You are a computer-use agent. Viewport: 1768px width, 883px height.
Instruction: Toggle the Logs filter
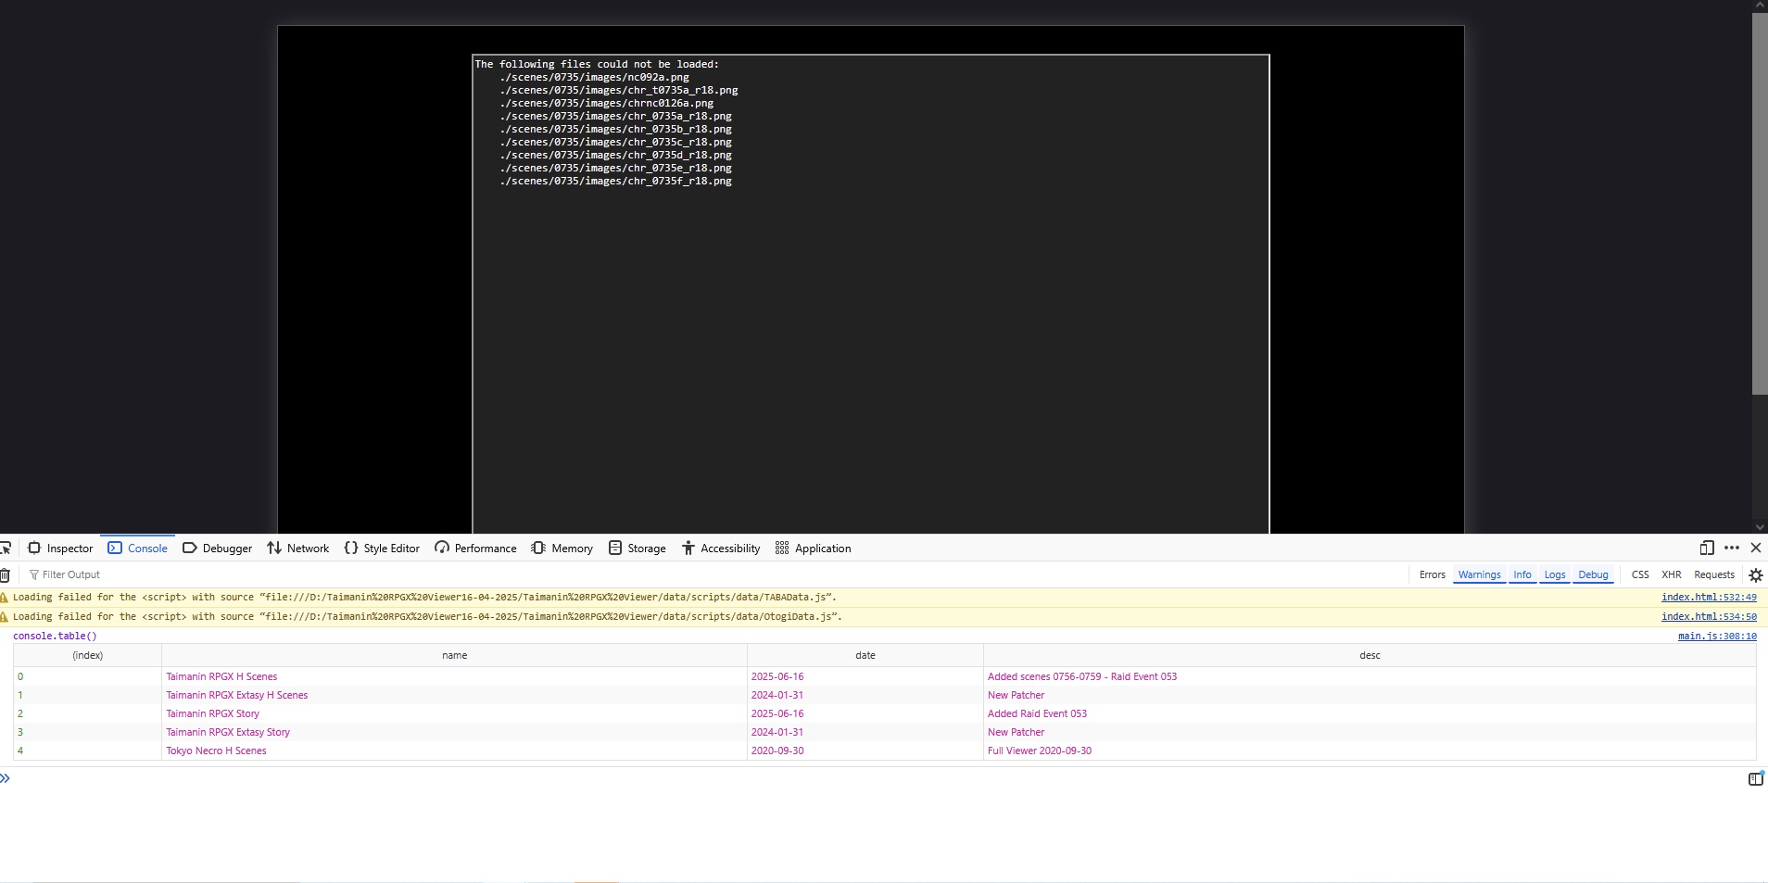tap(1555, 574)
